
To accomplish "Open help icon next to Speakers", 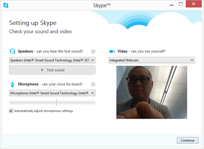I will click(93, 52).
